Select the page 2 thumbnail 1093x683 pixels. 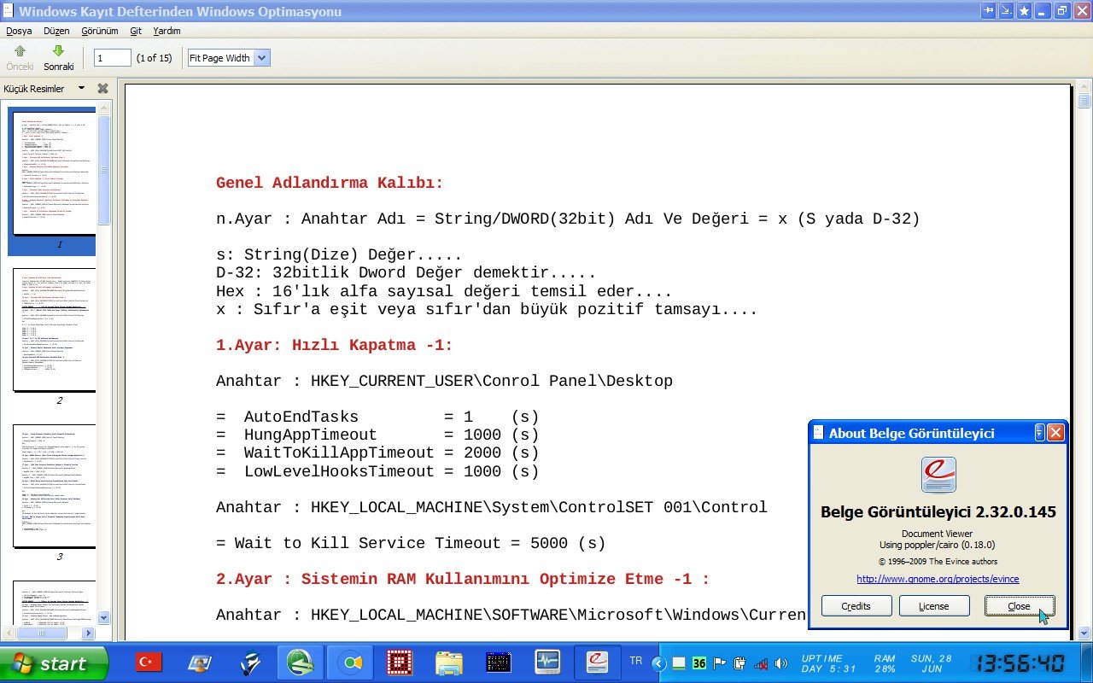coord(54,330)
